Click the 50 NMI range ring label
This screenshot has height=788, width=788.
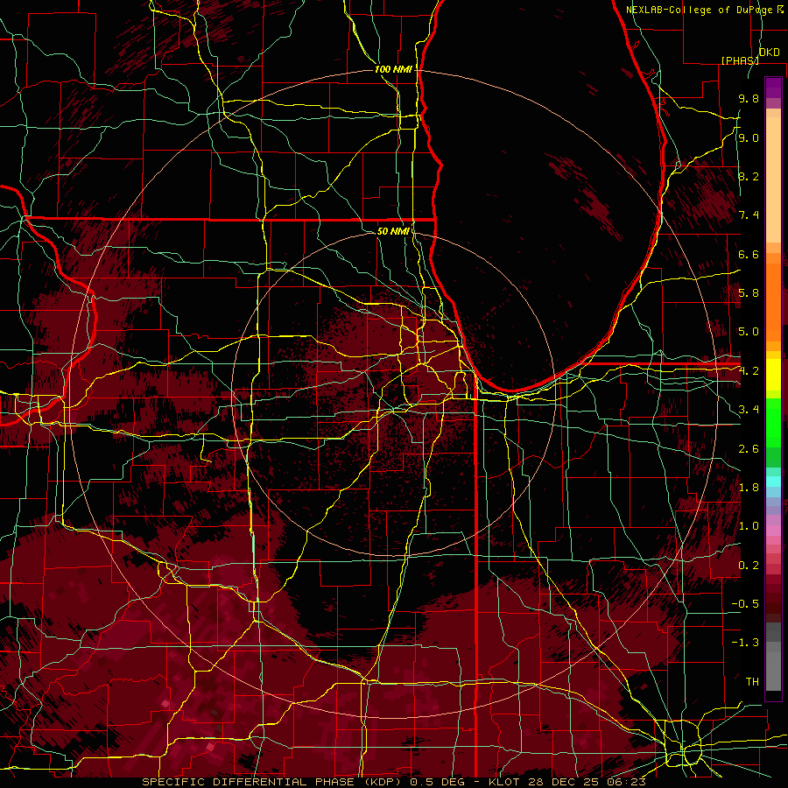pyautogui.click(x=393, y=231)
